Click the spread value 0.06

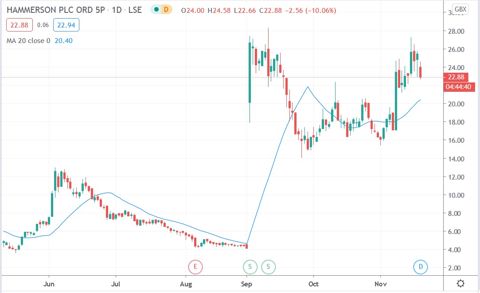[x=43, y=25]
